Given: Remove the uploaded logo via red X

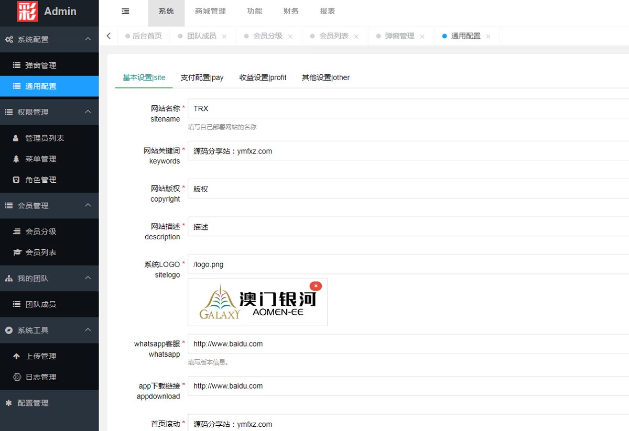Looking at the screenshot, I should coord(316,286).
